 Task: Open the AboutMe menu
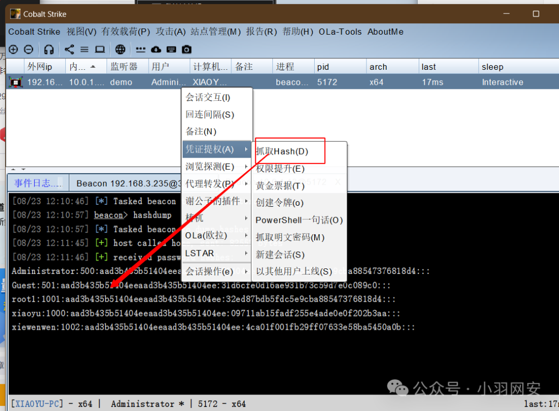[386, 32]
